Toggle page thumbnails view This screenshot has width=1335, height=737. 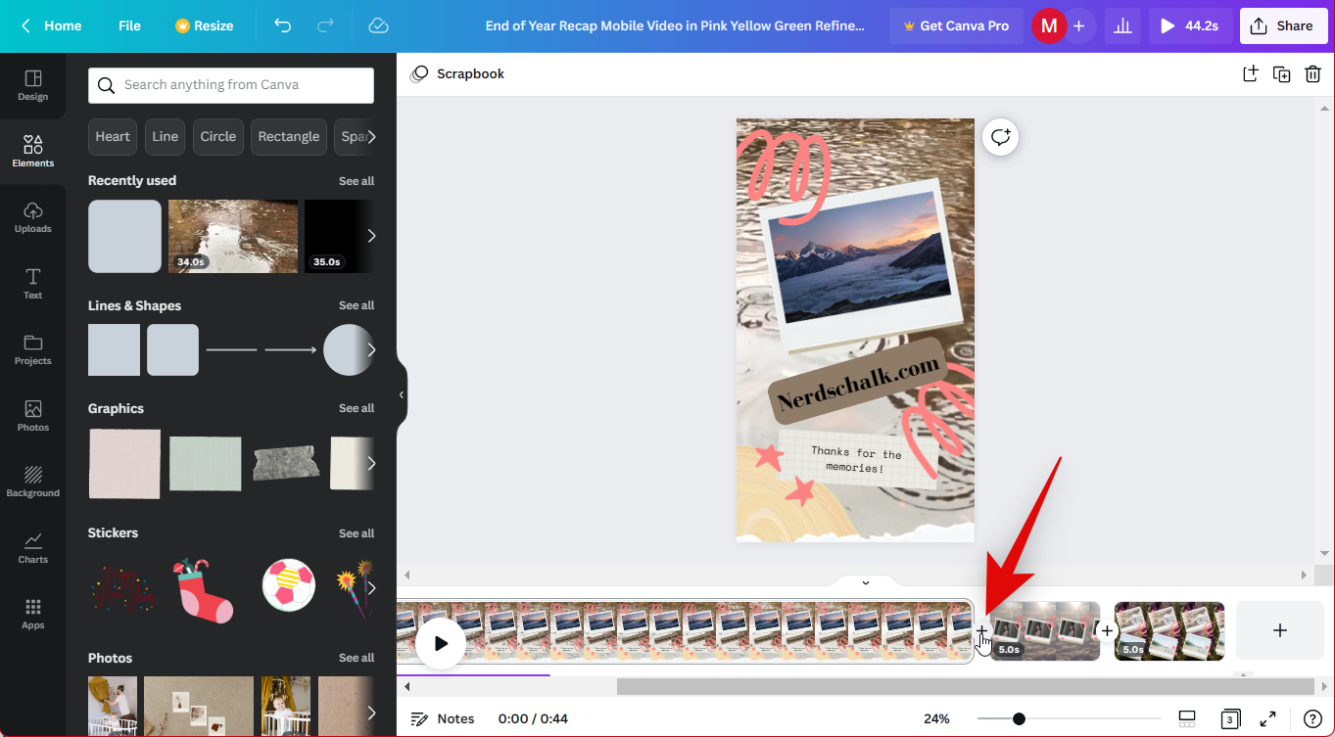[1187, 718]
